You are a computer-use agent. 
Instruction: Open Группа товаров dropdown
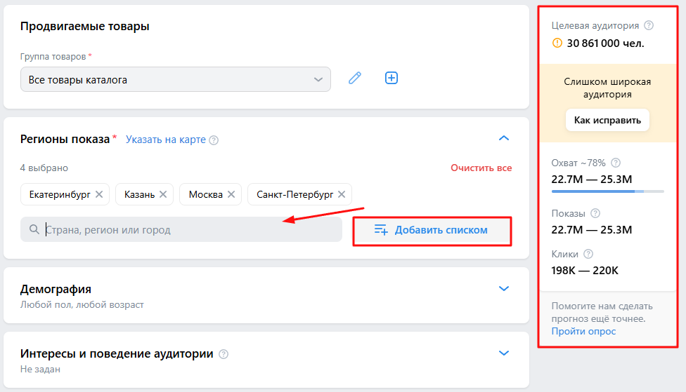click(x=176, y=79)
